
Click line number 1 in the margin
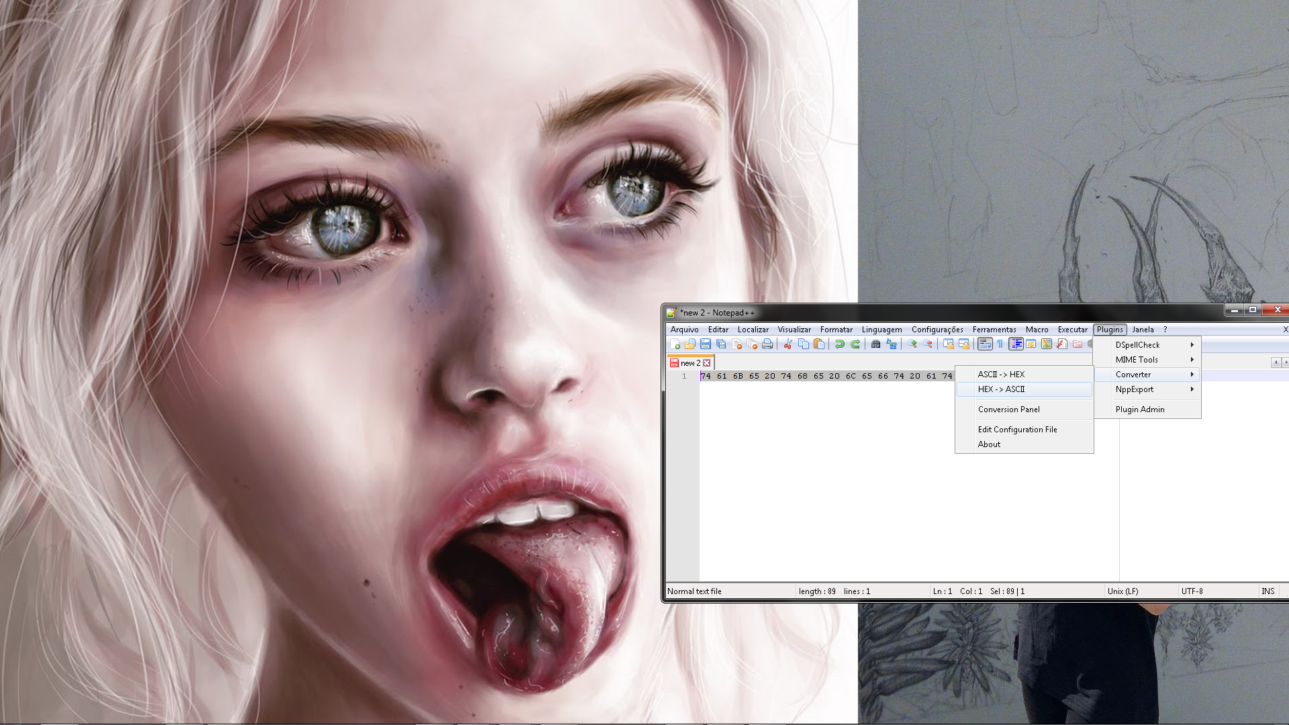(684, 377)
